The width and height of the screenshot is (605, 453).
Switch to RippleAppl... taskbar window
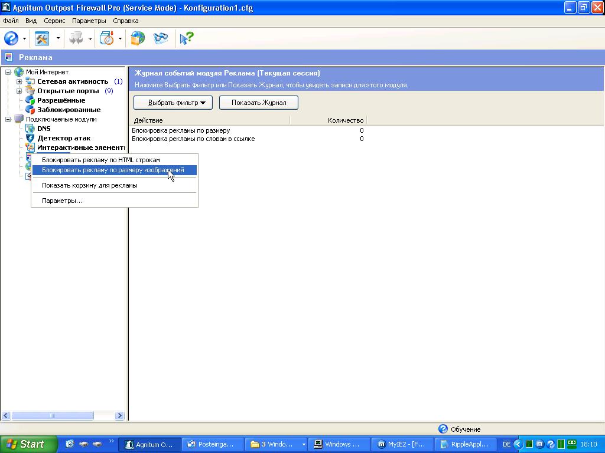[x=466, y=444]
